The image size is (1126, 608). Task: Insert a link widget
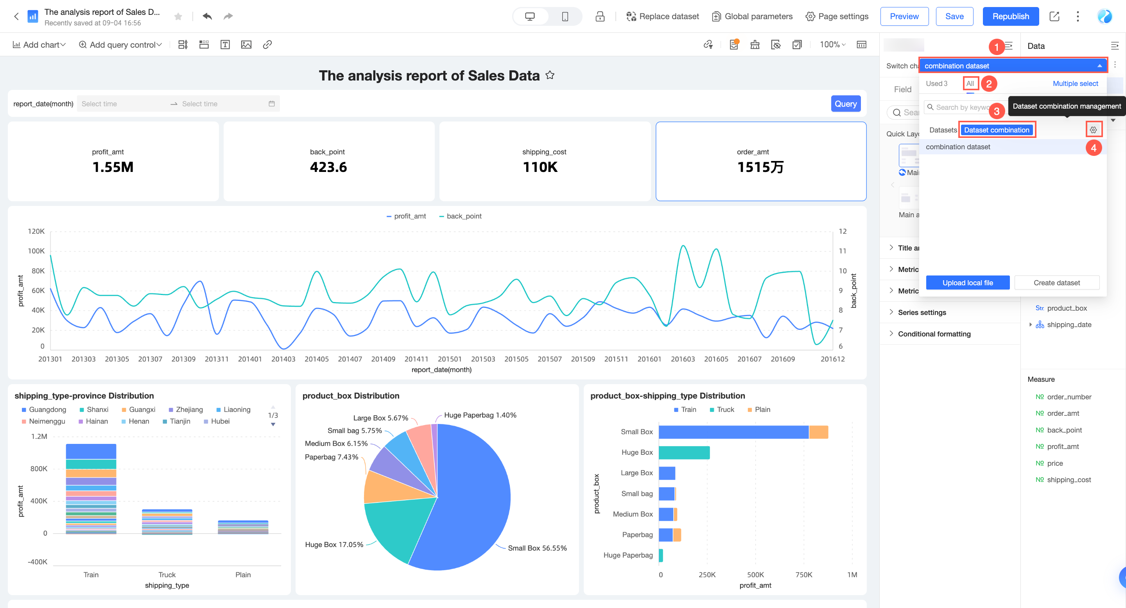267,45
